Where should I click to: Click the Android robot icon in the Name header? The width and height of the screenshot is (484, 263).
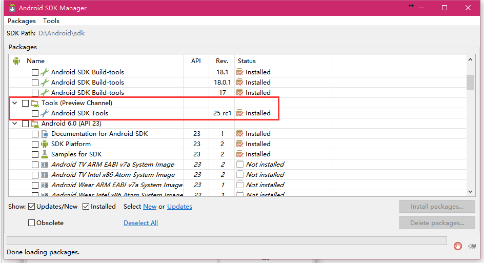(x=16, y=61)
